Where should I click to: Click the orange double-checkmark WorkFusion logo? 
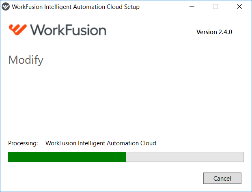18,30
